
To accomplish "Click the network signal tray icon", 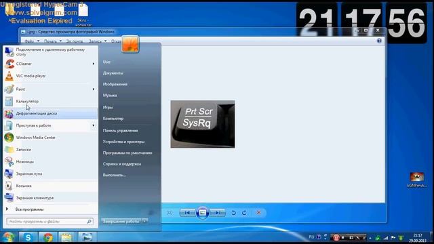I will (386, 238).
